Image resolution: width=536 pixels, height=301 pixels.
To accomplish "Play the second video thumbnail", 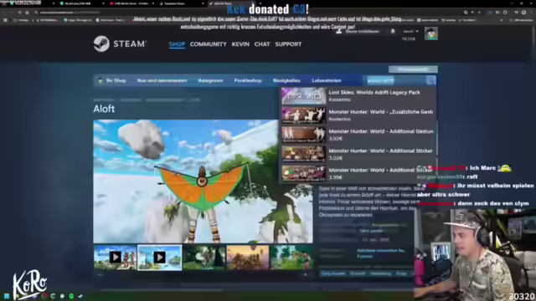I will pos(160,258).
